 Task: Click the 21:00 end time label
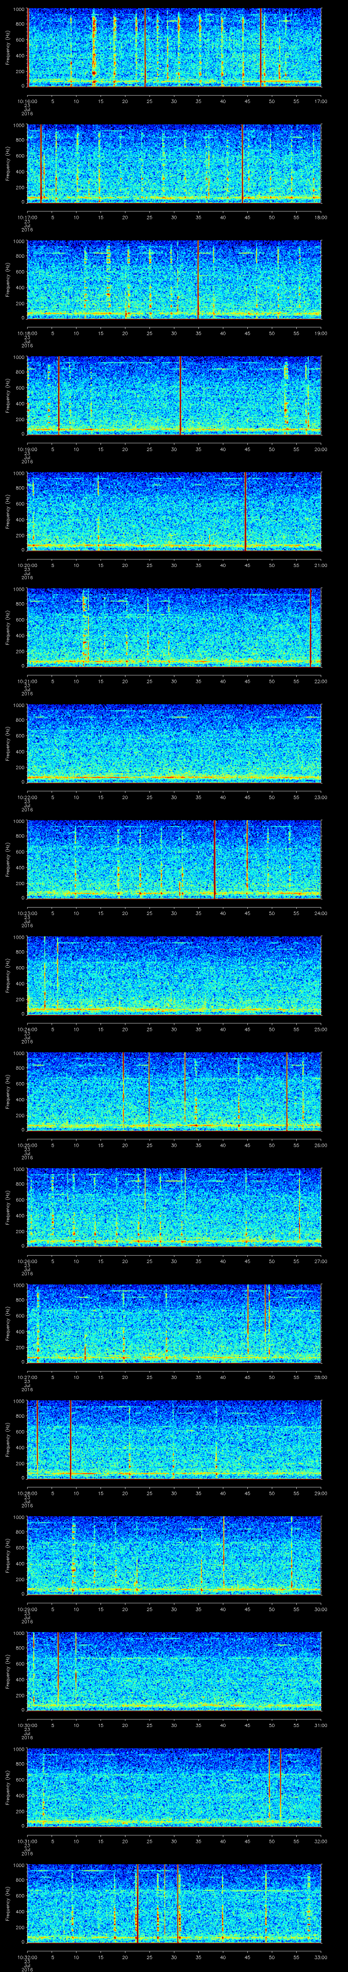tap(320, 565)
